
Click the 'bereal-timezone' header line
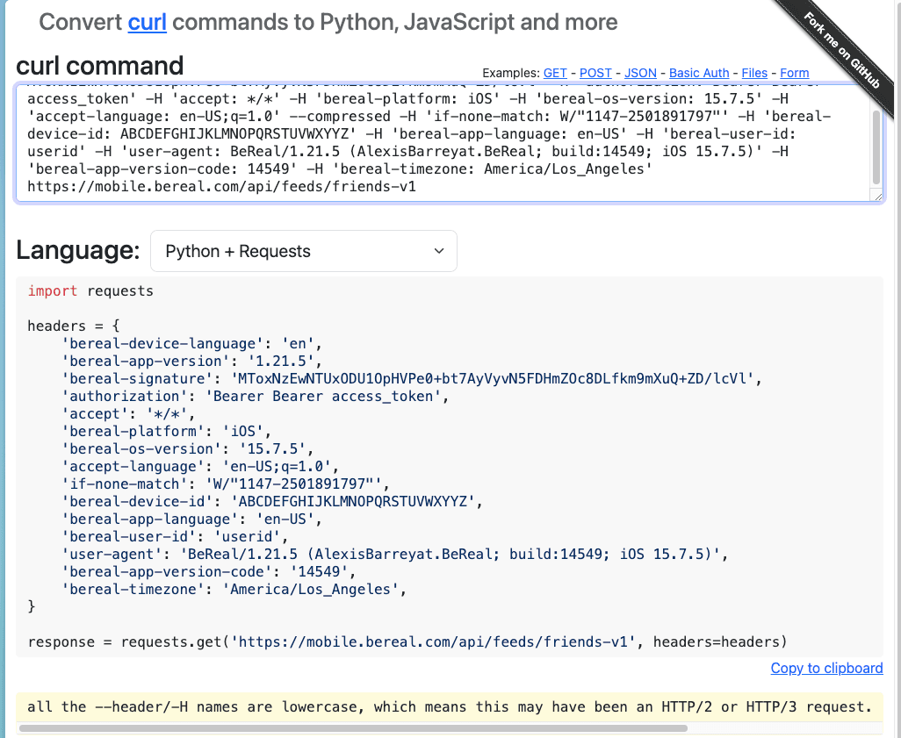click(x=234, y=589)
